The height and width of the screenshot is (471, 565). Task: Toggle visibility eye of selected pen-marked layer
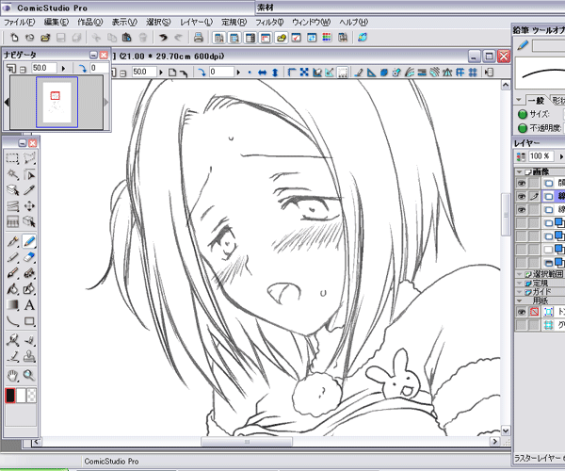click(521, 196)
